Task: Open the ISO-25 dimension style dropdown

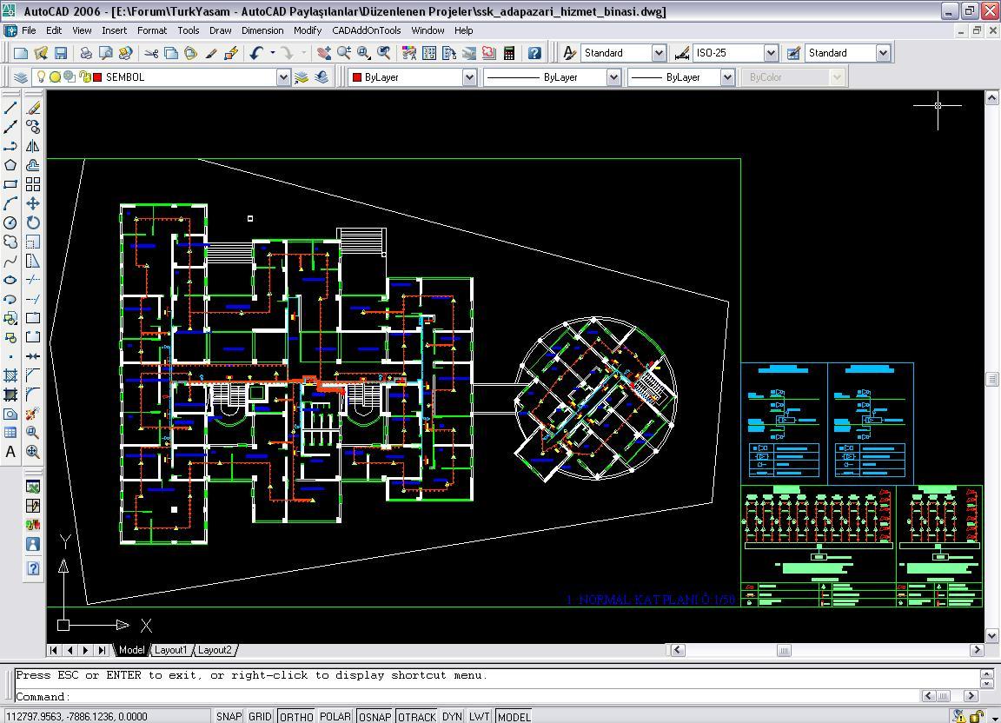Action: tap(772, 52)
